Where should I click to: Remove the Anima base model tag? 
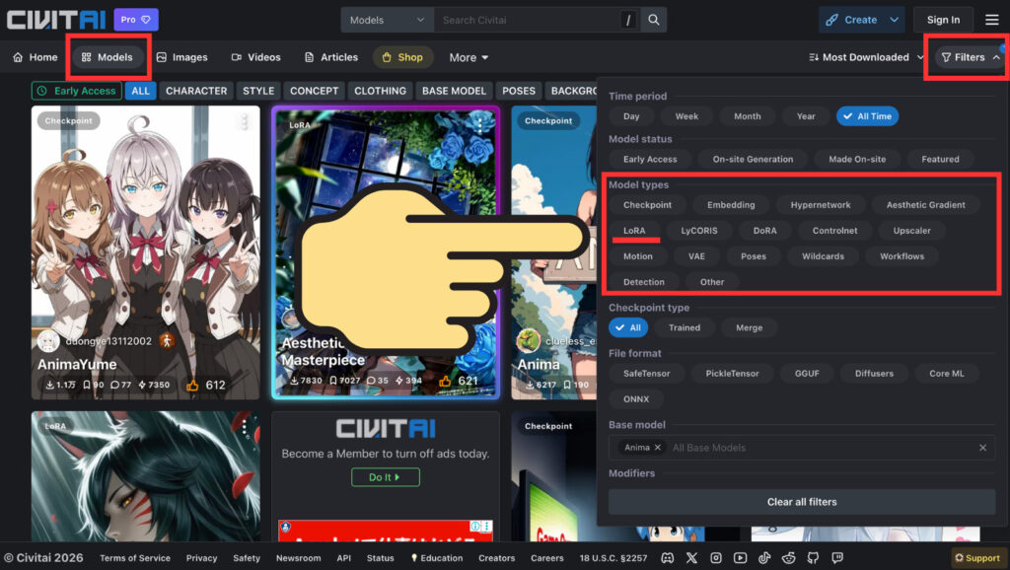[658, 448]
